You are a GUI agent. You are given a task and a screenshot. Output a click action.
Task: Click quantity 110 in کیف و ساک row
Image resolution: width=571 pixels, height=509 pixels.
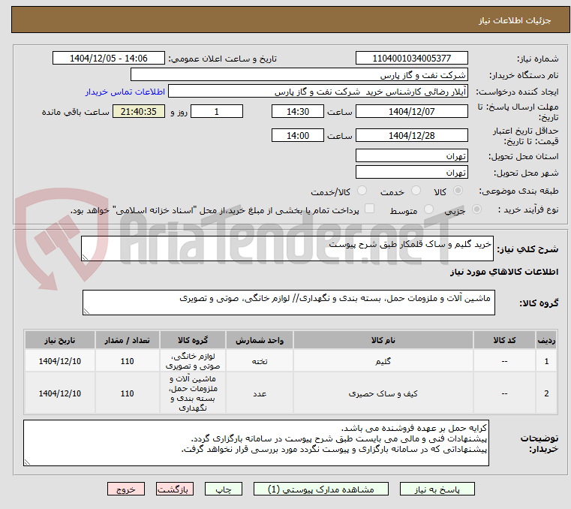pyautogui.click(x=127, y=393)
